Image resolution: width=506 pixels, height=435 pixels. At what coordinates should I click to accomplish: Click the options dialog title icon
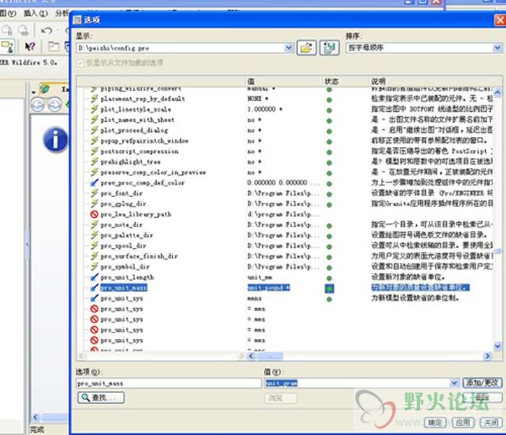tap(77, 20)
